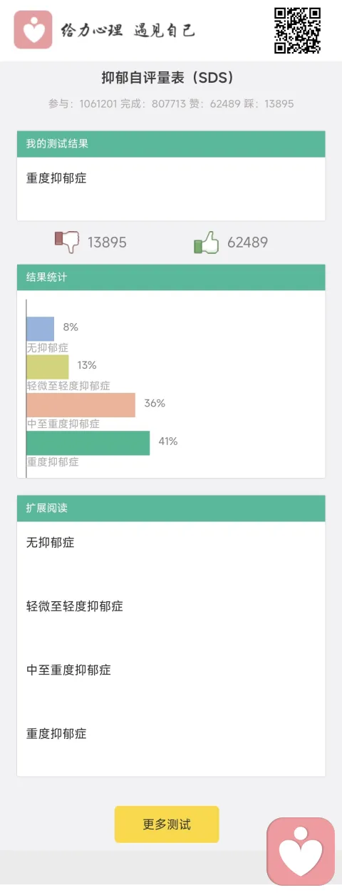The height and width of the screenshot is (893, 342).
Task: Click the yellow 13% bar
Action: (x=48, y=367)
